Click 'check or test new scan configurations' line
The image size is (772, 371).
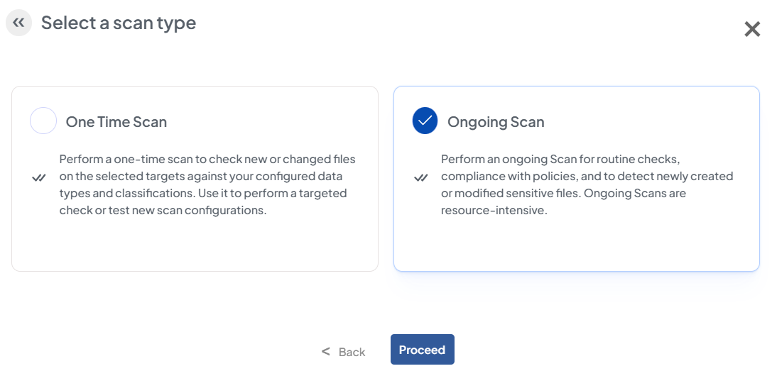(x=163, y=211)
